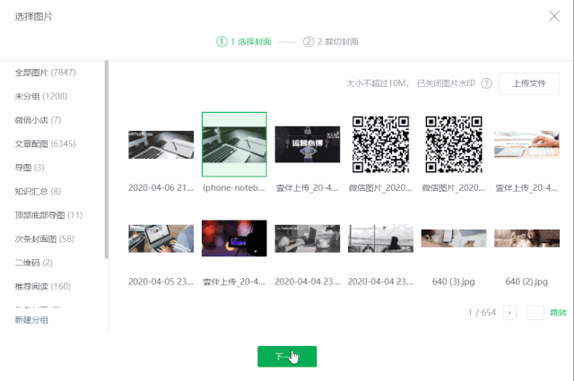Select the 640 (2).jpg thumbnail
This screenshot has height=381, width=574.
526,238
